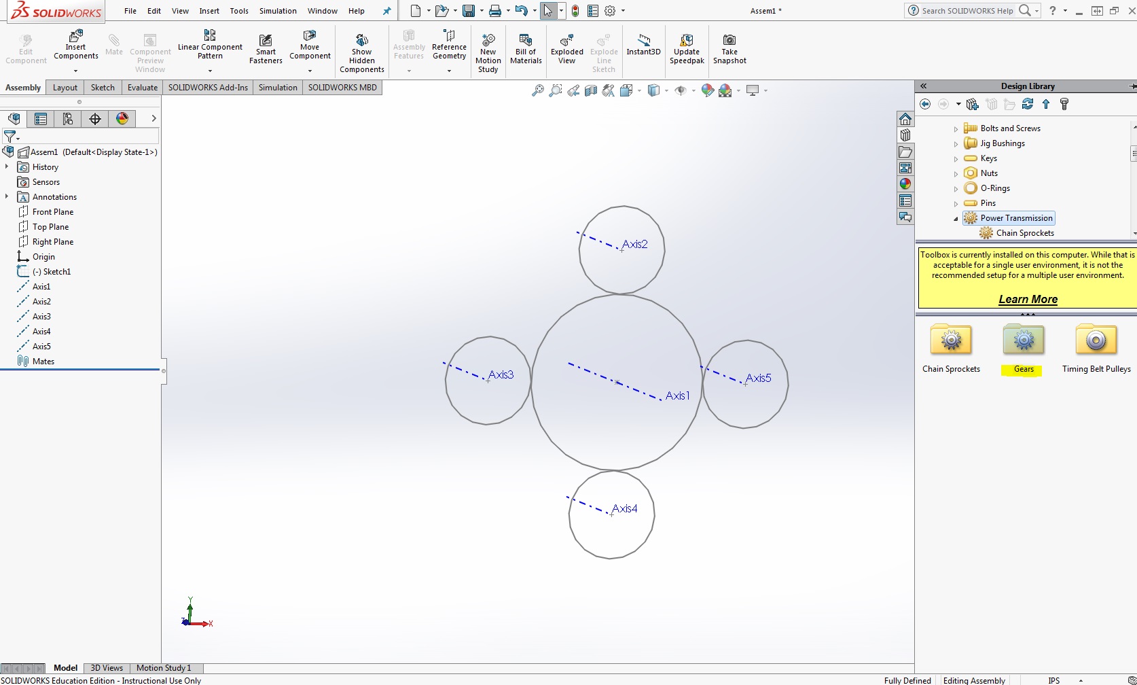Viewport: 1137px width, 685px height.
Task: Click the Undo arrow icon
Action: click(x=521, y=11)
